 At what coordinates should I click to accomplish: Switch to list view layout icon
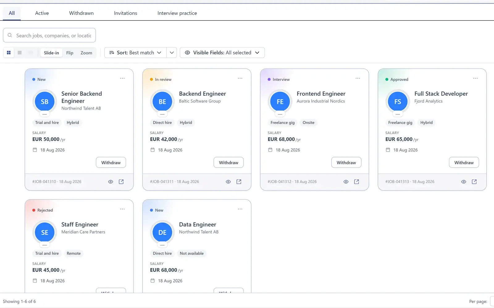pos(19,53)
